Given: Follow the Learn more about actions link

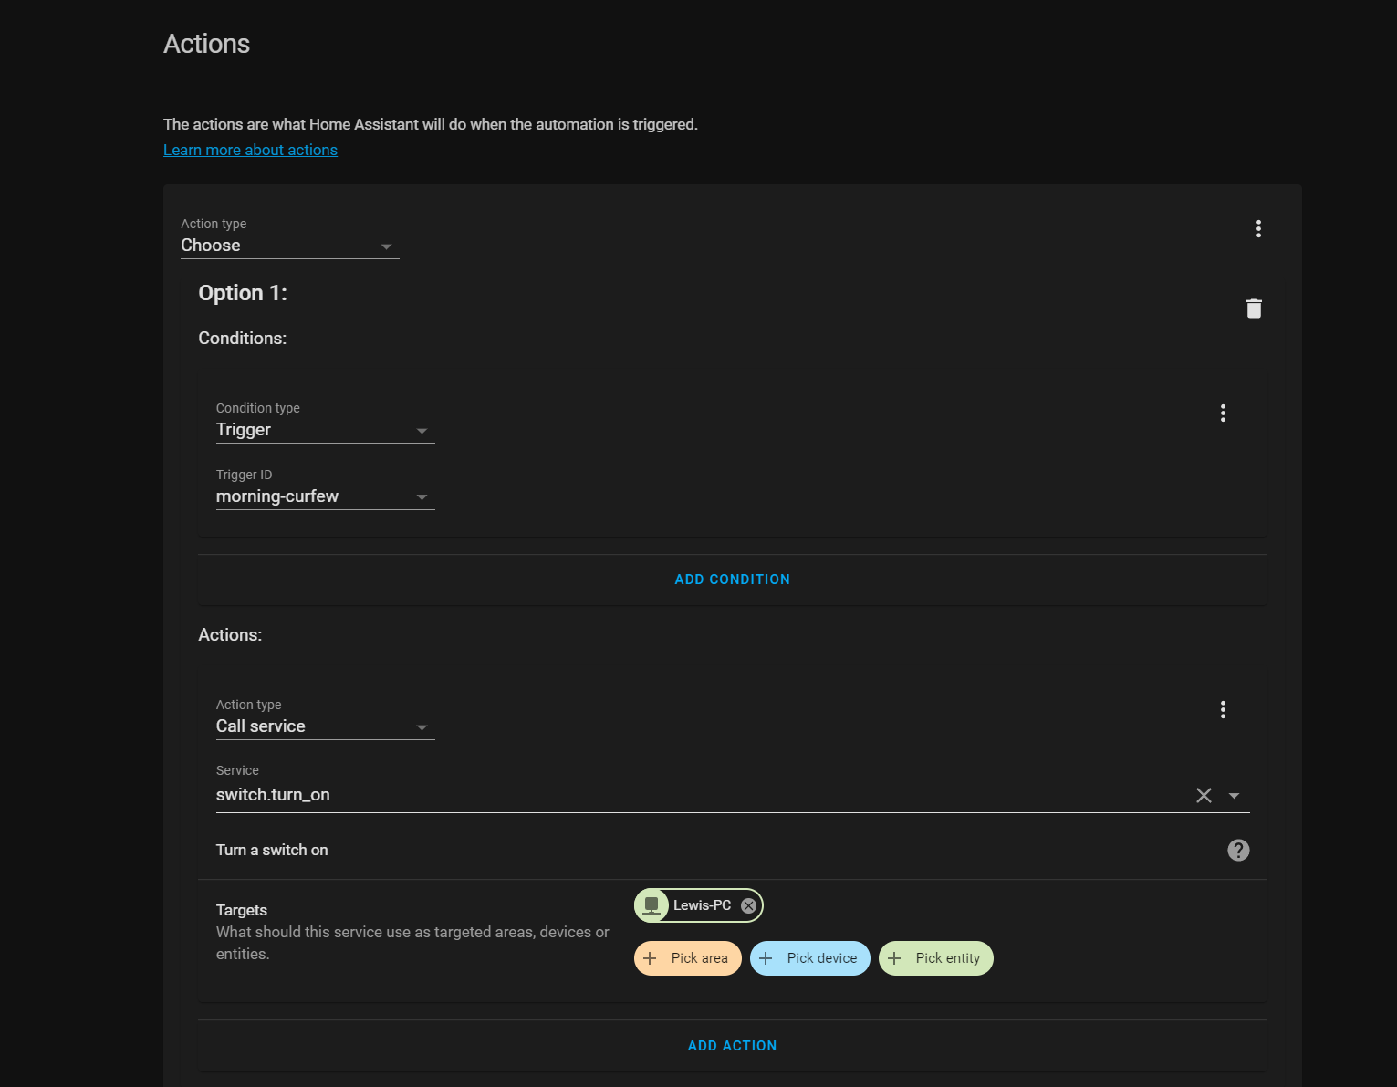Looking at the screenshot, I should [x=250, y=150].
